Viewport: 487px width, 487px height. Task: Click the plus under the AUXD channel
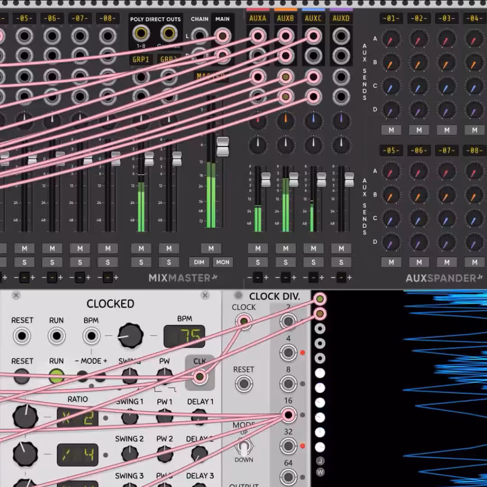[349, 278]
